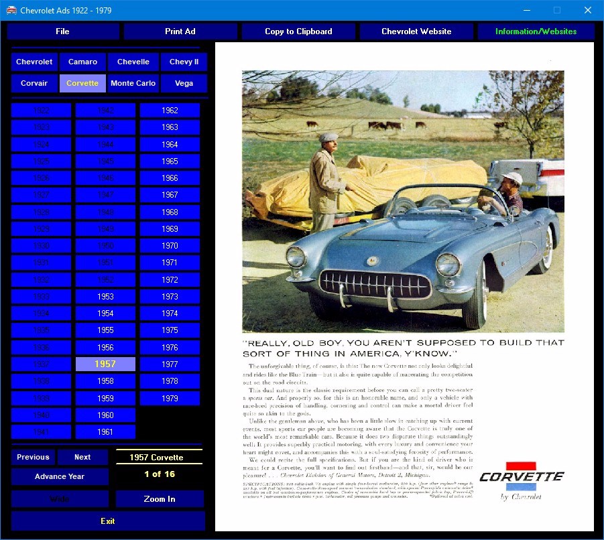Close the Chevrolet Ads window
The image size is (604, 540).
[587, 11]
